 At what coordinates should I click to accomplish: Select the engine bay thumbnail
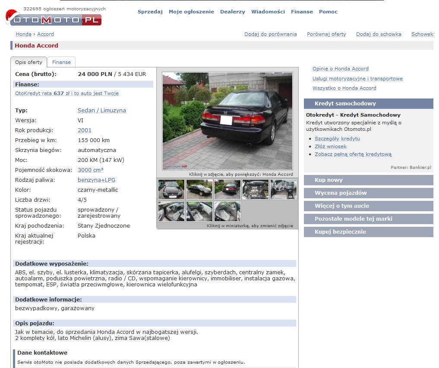[256, 189]
